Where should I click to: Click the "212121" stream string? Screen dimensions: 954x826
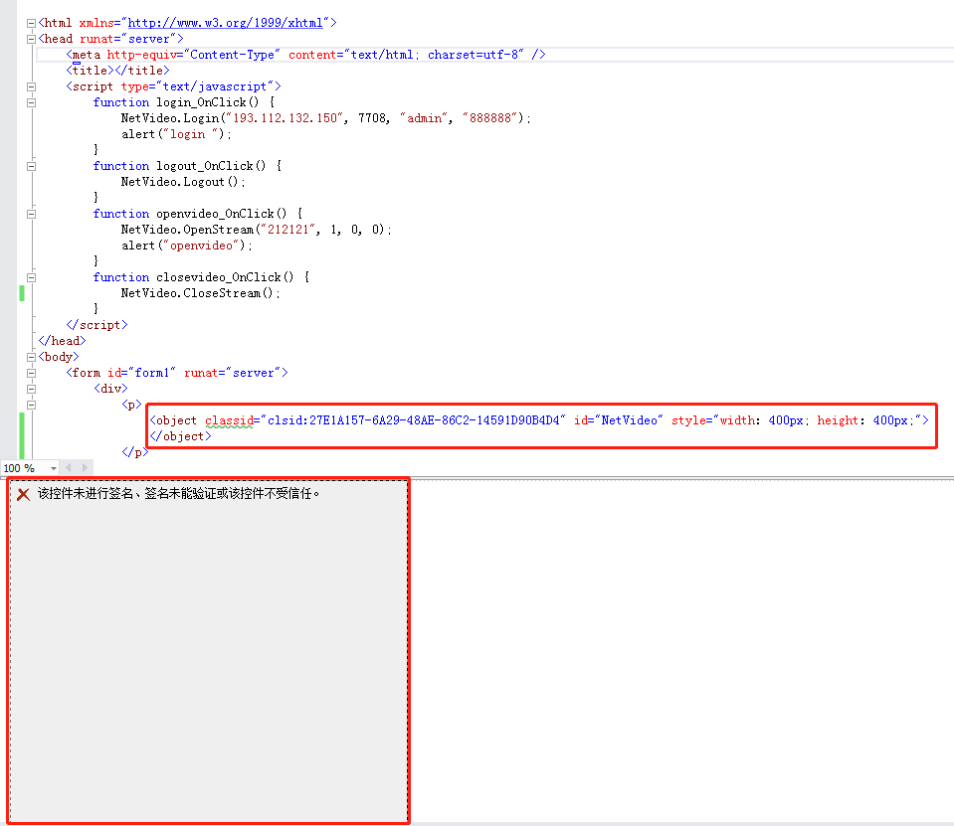coord(288,230)
